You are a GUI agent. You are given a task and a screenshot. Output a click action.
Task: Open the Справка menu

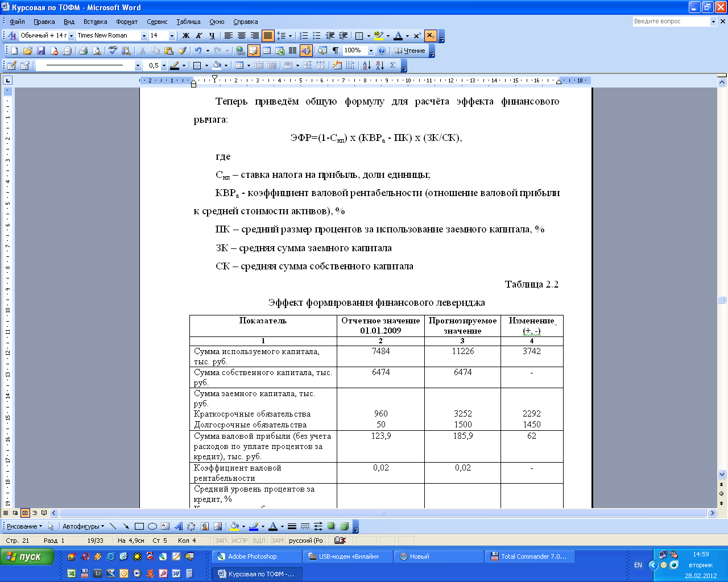(x=245, y=22)
